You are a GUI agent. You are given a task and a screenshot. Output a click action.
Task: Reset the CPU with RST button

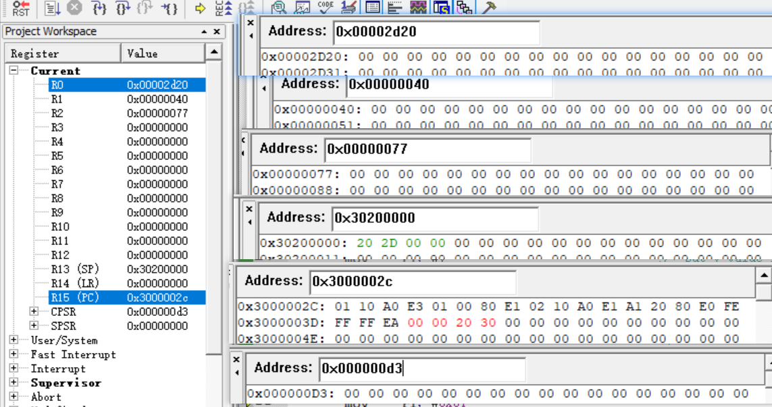pyautogui.click(x=21, y=8)
